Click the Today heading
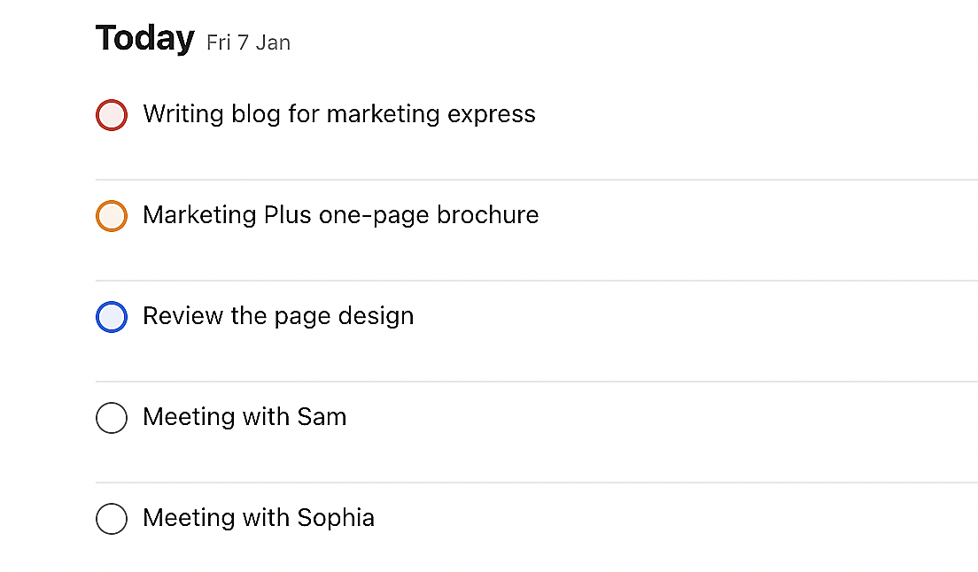The image size is (978, 572). click(x=144, y=39)
